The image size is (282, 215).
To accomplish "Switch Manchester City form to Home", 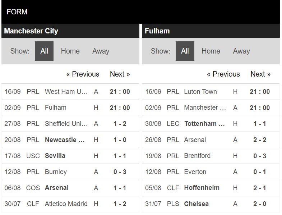I will click(x=70, y=51).
